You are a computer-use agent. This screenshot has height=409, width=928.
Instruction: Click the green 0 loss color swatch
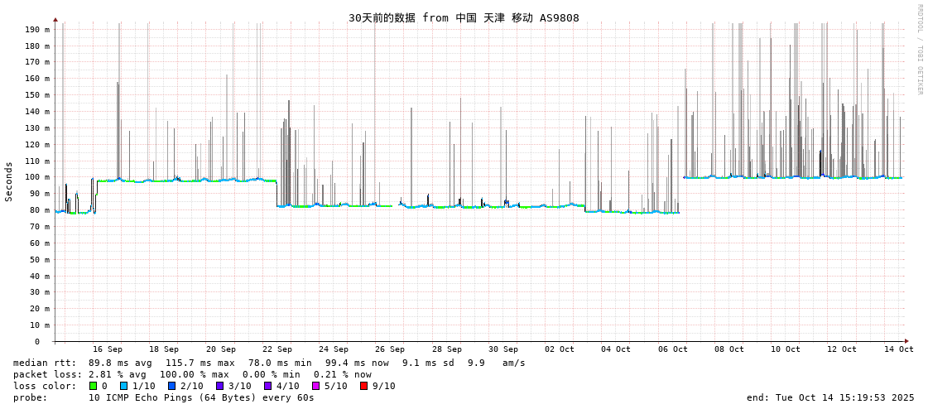point(93,386)
